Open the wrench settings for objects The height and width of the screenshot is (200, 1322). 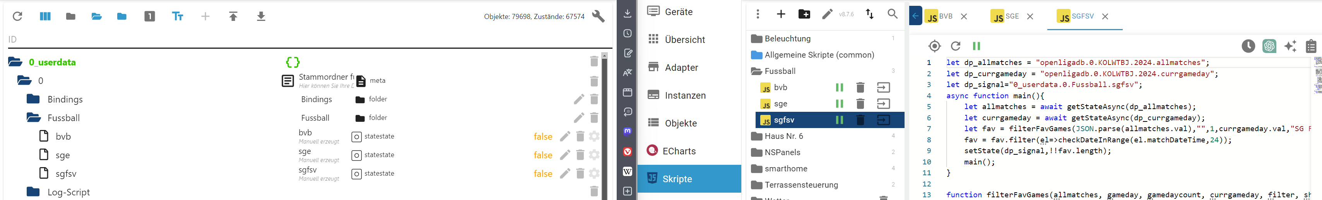598,16
